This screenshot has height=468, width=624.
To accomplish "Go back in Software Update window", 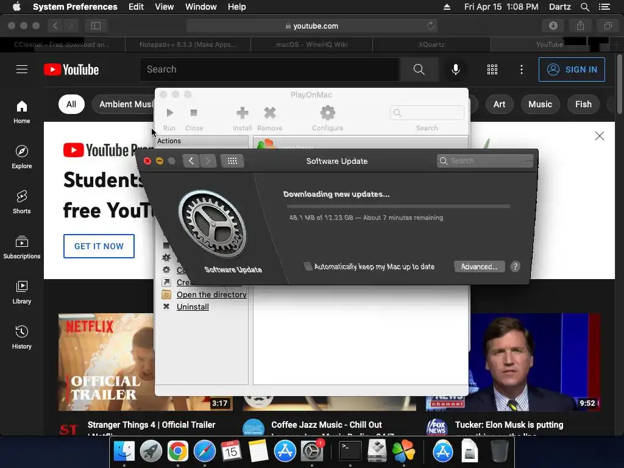I will point(191,161).
